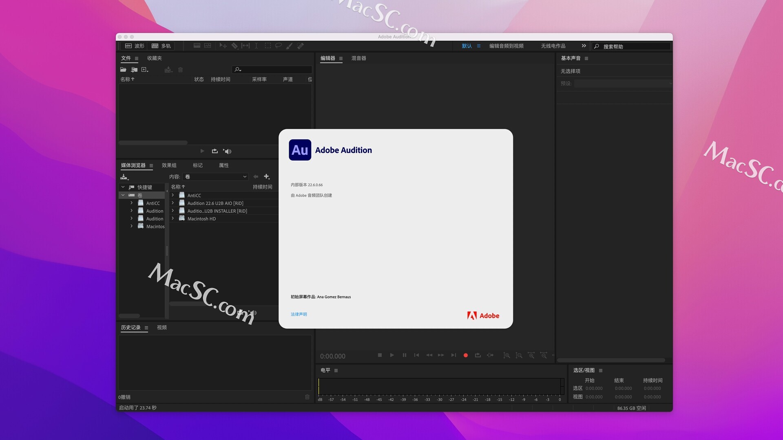The height and width of the screenshot is (440, 783).
Task: Sort files by 名称 column
Action: (x=127, y=79)
